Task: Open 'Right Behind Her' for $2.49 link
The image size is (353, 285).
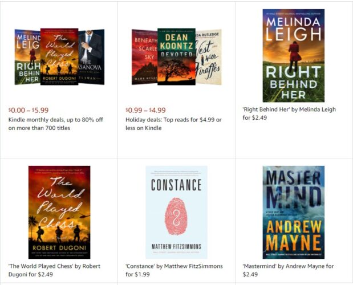Action: point(289,113)
